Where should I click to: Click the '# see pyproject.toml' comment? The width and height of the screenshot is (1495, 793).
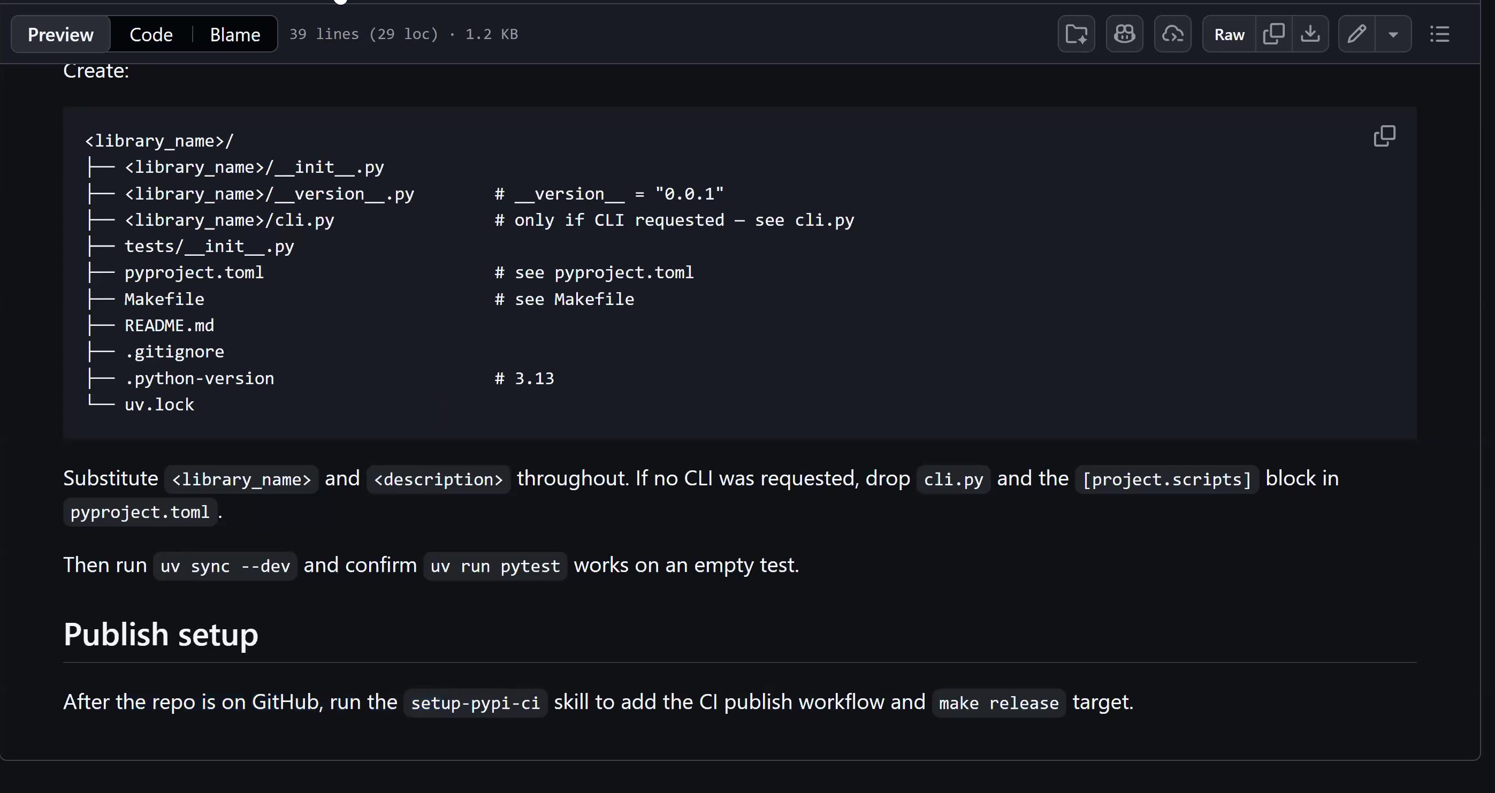(x=594, y=272)
